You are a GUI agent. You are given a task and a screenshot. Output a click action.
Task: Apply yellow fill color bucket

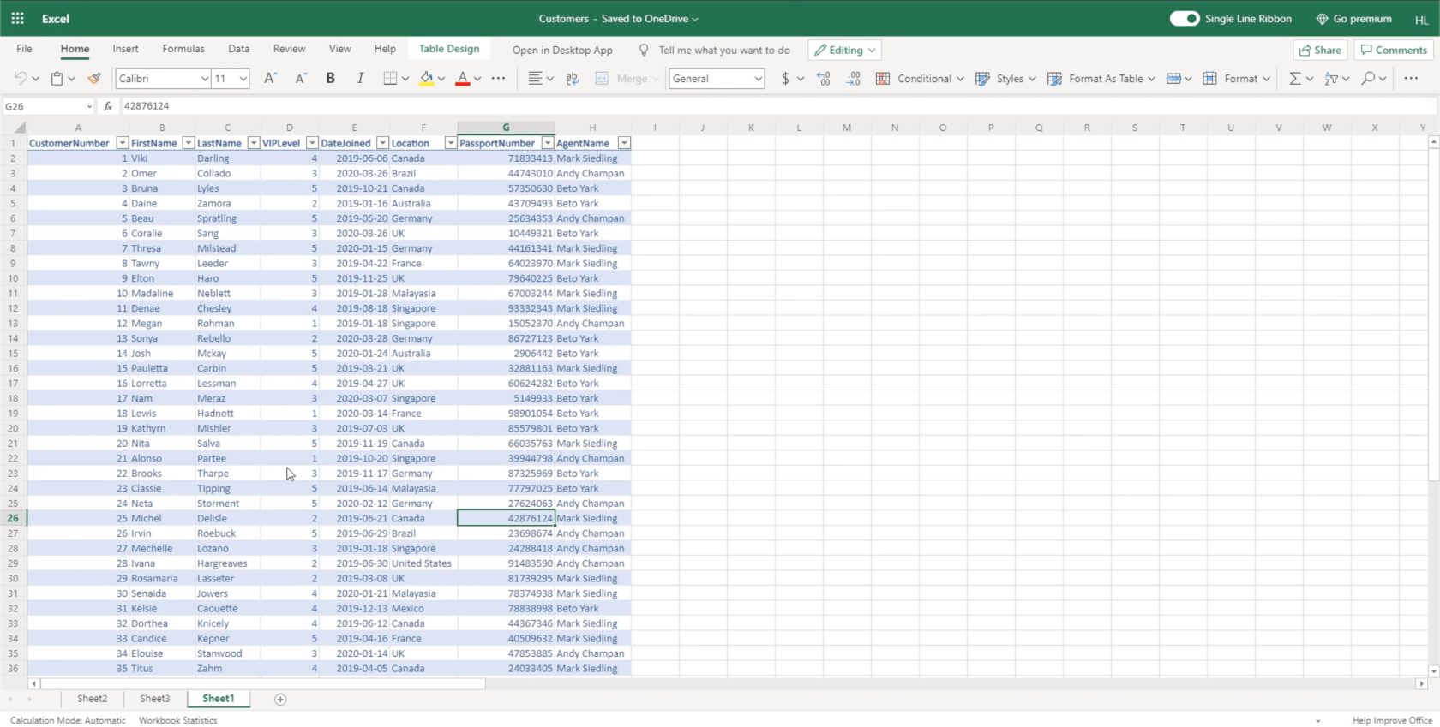tap(426, 78)
